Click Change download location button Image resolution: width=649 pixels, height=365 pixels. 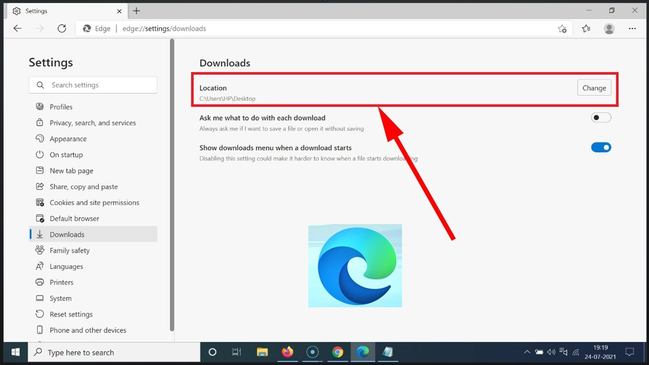[594, 88]
